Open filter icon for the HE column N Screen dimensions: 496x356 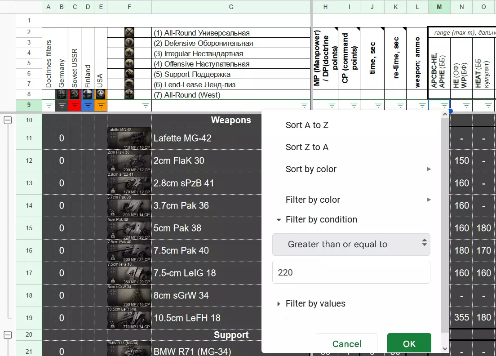[x=466, y=105]
